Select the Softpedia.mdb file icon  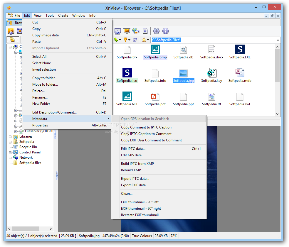(240, 73)
